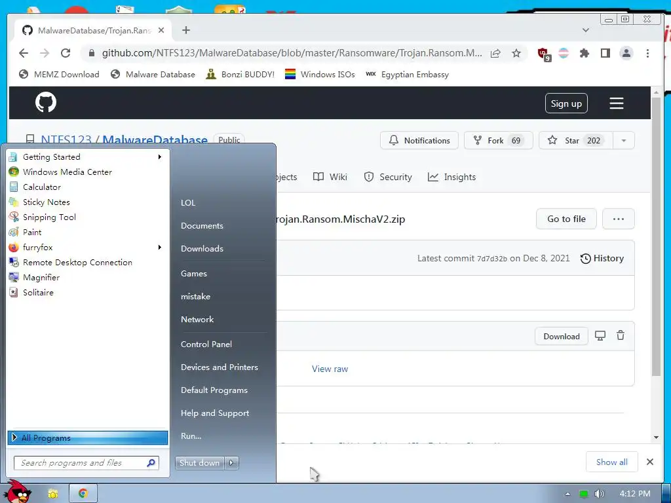The width and height of the screenshot is (671, 503).
Task: Fork the repository
Action: point(498,140)
